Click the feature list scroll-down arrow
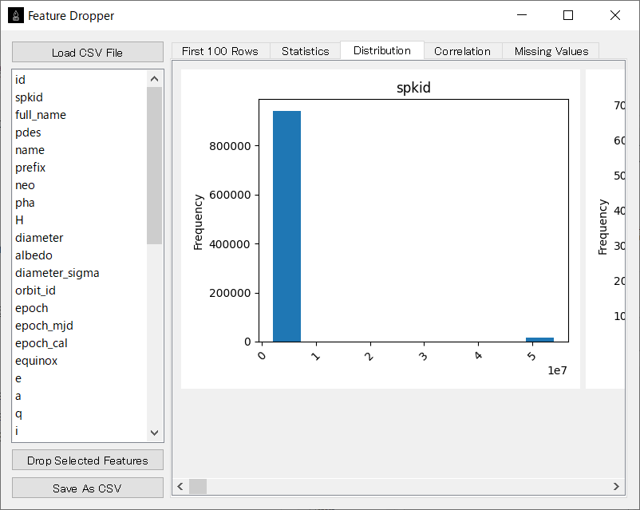640x510 pixels. 154,433
